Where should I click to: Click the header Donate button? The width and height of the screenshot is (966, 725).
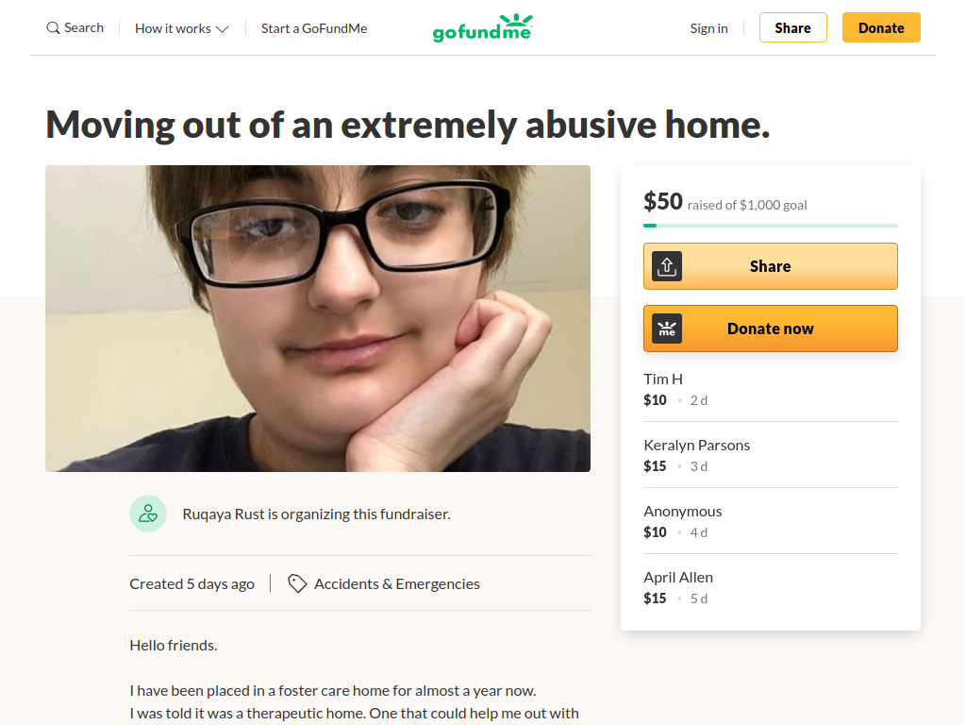[x=881, y=27]
